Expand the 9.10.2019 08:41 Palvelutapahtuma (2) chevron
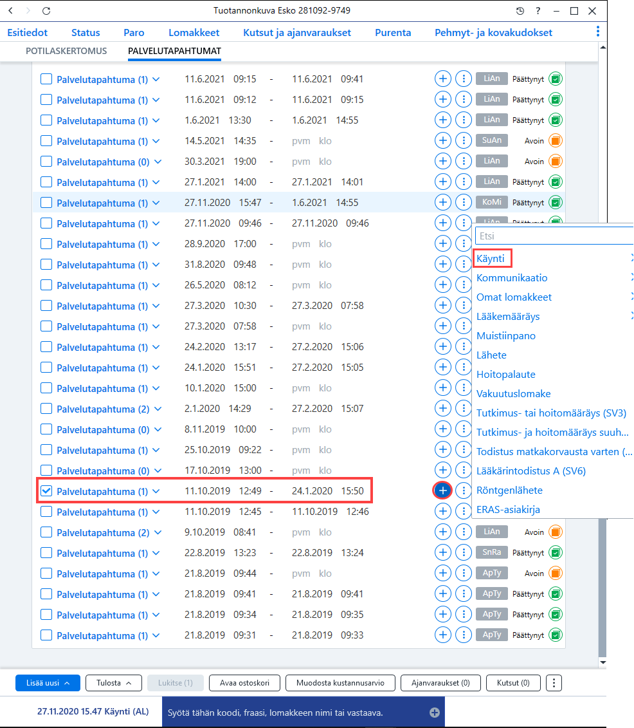This screenshot has height=728, width=634. click(158, 532)
